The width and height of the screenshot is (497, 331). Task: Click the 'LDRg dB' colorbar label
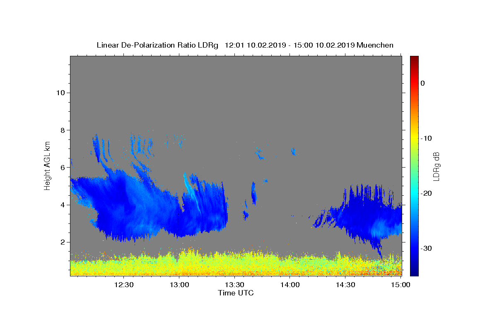click(x=436, y=166)
